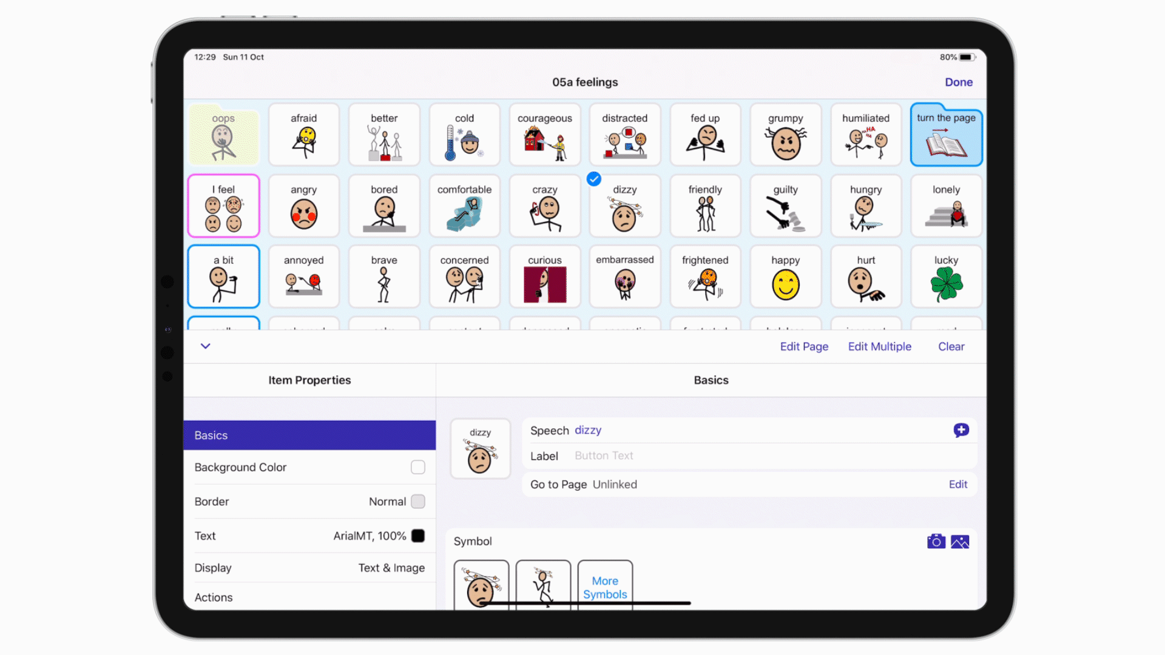The height and width of the screenshot is (655, 1165).
Task: Expand the chevron to show more cards
Action: click(x=205, y=344)
